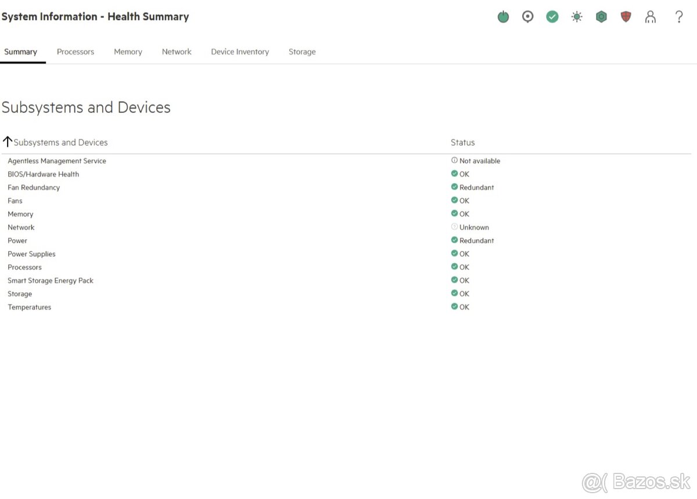Click the Status column header

[x=463, y=142]
